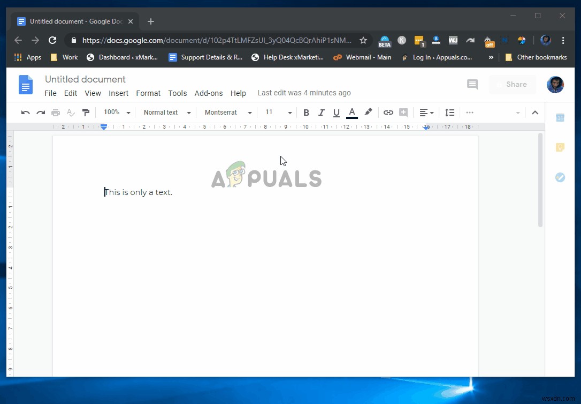Open the Webmail - Main bookmark

click(362, 57)
